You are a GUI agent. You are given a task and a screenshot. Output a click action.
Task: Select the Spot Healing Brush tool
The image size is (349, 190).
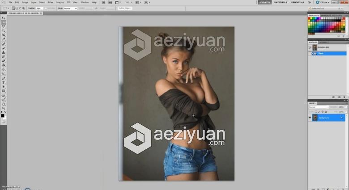3,44
